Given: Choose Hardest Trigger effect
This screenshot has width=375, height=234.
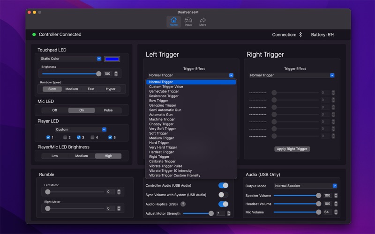Looking at the screenshot, I should point(191,152).
